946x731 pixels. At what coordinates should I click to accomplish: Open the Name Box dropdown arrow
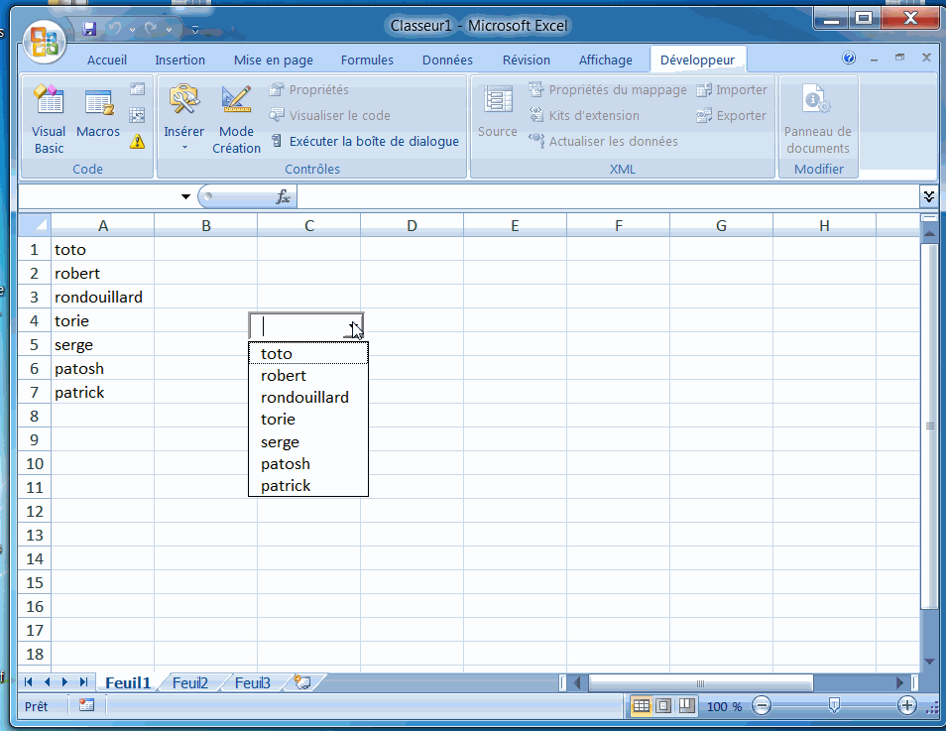click(x=185, y=196)
